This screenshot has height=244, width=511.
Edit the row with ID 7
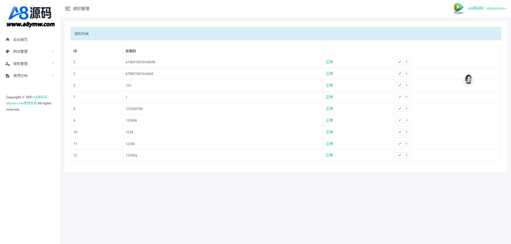pos(400,97)
